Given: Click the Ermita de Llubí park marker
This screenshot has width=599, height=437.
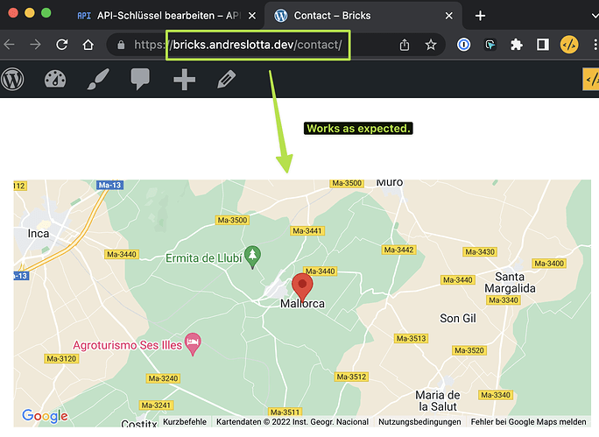Looking at the screenshot, I should (252, 257).
